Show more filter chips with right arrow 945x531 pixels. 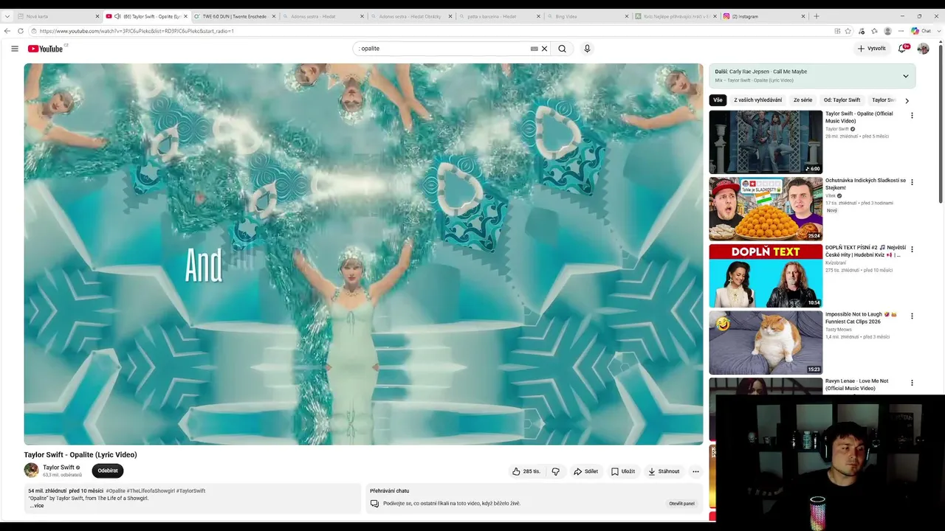pyautogui.click(x=907, y=100)
